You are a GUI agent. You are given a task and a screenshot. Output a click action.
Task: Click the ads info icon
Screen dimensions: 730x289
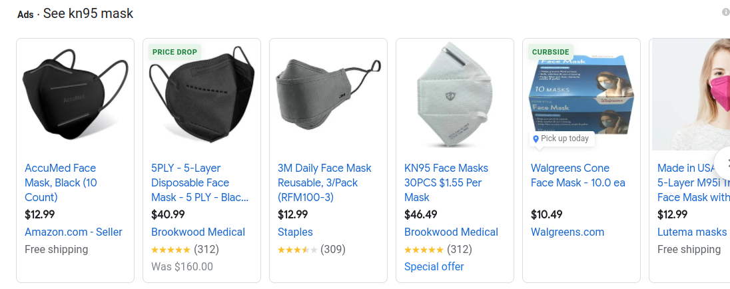click(725, 13)
